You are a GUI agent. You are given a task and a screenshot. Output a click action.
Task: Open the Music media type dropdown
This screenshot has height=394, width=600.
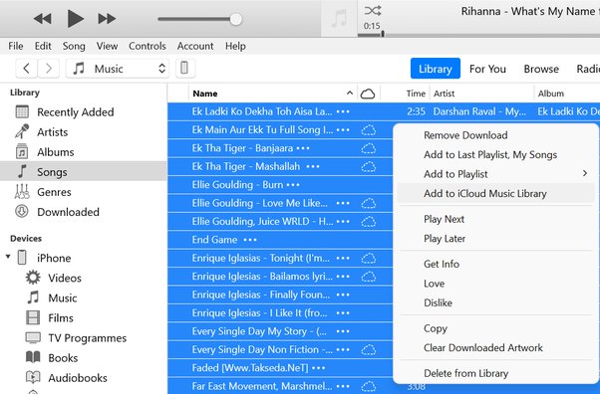(118, 69)
